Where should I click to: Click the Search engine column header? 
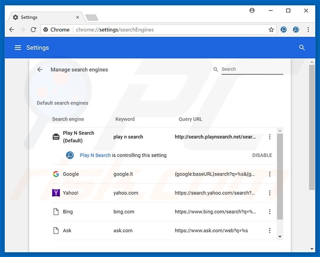coord(68,119)
